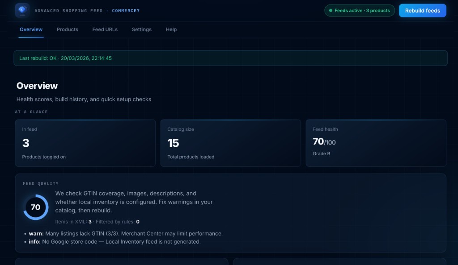Click the Feeds active · 3 products badge
Image resolution: width=458 pixels, height=265 pixels.
[360, 11]
